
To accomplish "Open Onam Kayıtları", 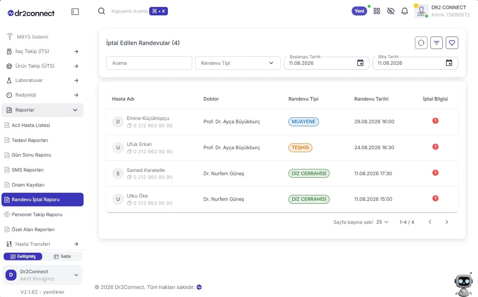I will (43, 185).
